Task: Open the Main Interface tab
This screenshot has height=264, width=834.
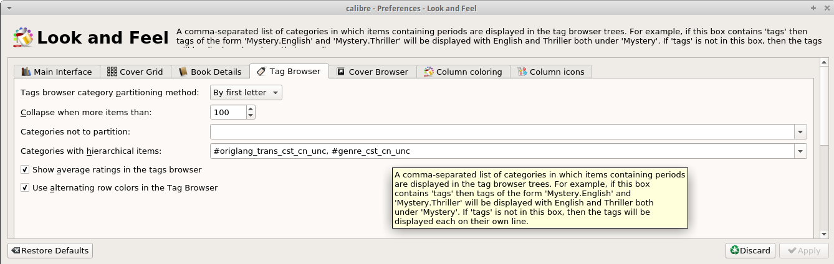Action: pos(57,72)
